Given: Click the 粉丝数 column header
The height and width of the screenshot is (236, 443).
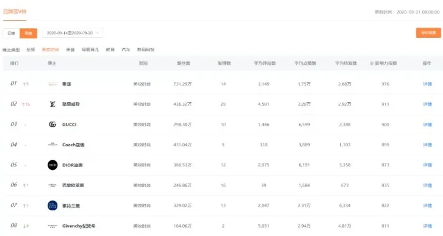Looking at the screenshot, I should tap(183, 63).
